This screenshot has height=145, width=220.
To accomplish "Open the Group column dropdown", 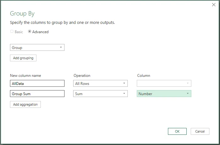I will click(x=37, y=47).
